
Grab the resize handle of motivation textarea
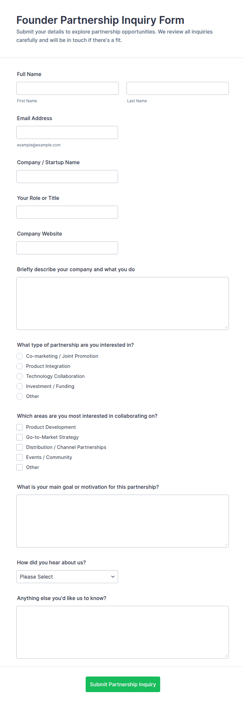tap(226, 545)
